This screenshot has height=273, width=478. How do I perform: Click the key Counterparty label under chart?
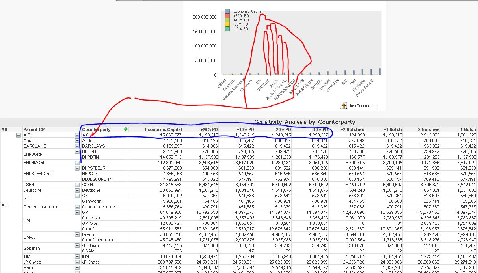(364, 106)
